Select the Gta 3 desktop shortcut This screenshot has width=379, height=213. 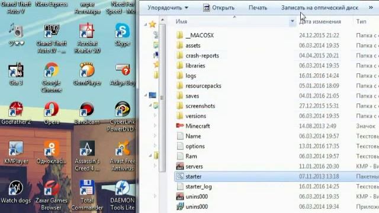[16, 73]
